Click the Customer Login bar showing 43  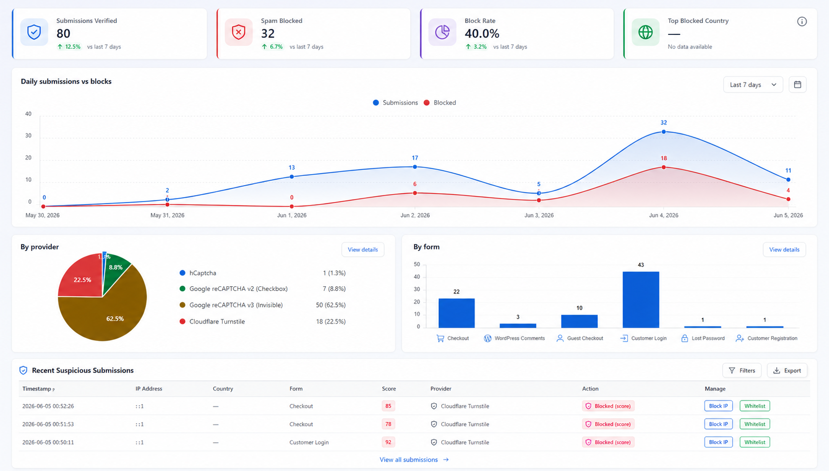pos(641,300)
